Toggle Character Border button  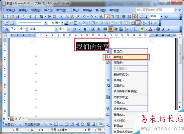pyautogui.click(x=93, y=29)
